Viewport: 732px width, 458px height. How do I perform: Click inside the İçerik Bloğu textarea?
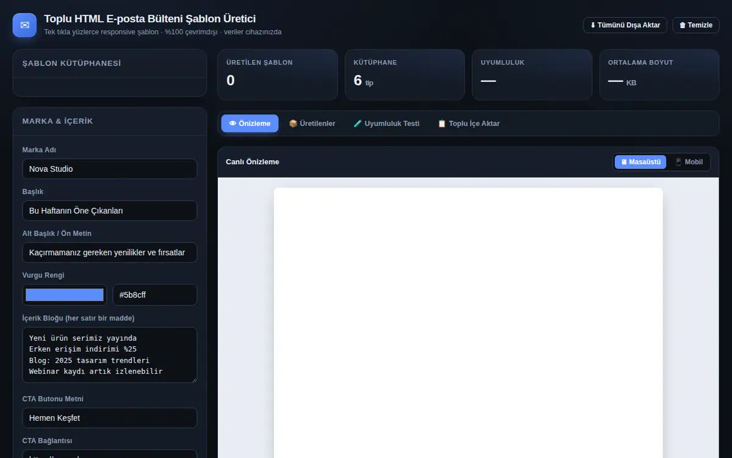coord(110,355)
